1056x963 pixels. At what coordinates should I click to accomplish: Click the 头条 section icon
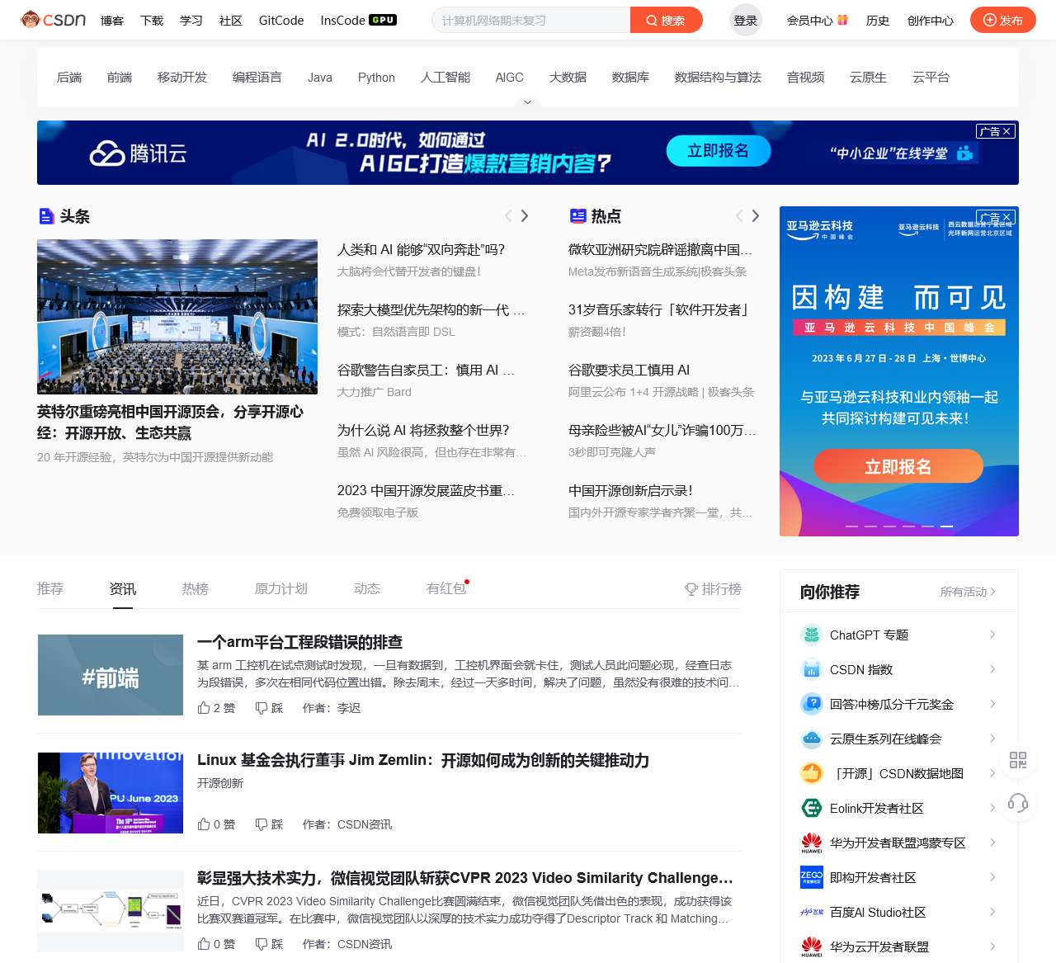(x=46, y=215)
